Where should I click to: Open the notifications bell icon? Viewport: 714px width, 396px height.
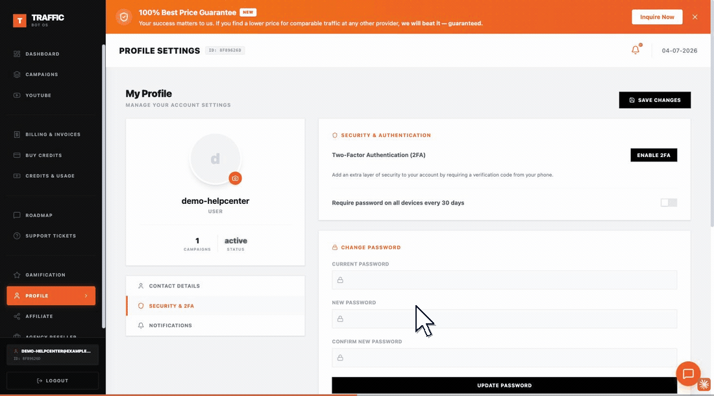[635, 50]
